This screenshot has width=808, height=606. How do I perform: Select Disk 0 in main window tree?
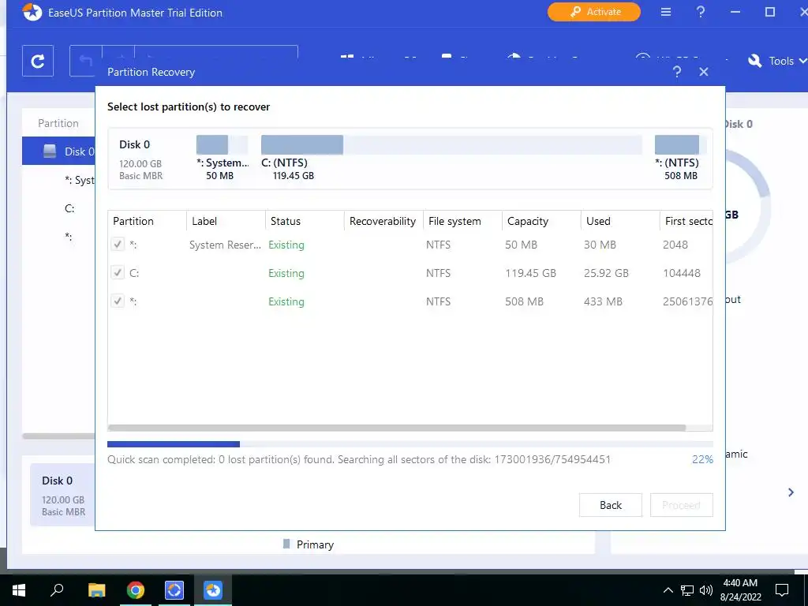pyautogui.click(x=58, y=151)
